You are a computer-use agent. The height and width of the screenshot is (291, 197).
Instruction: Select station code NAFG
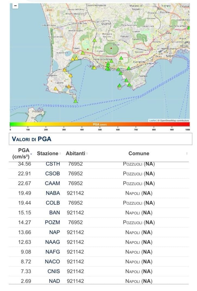point(53,252)
